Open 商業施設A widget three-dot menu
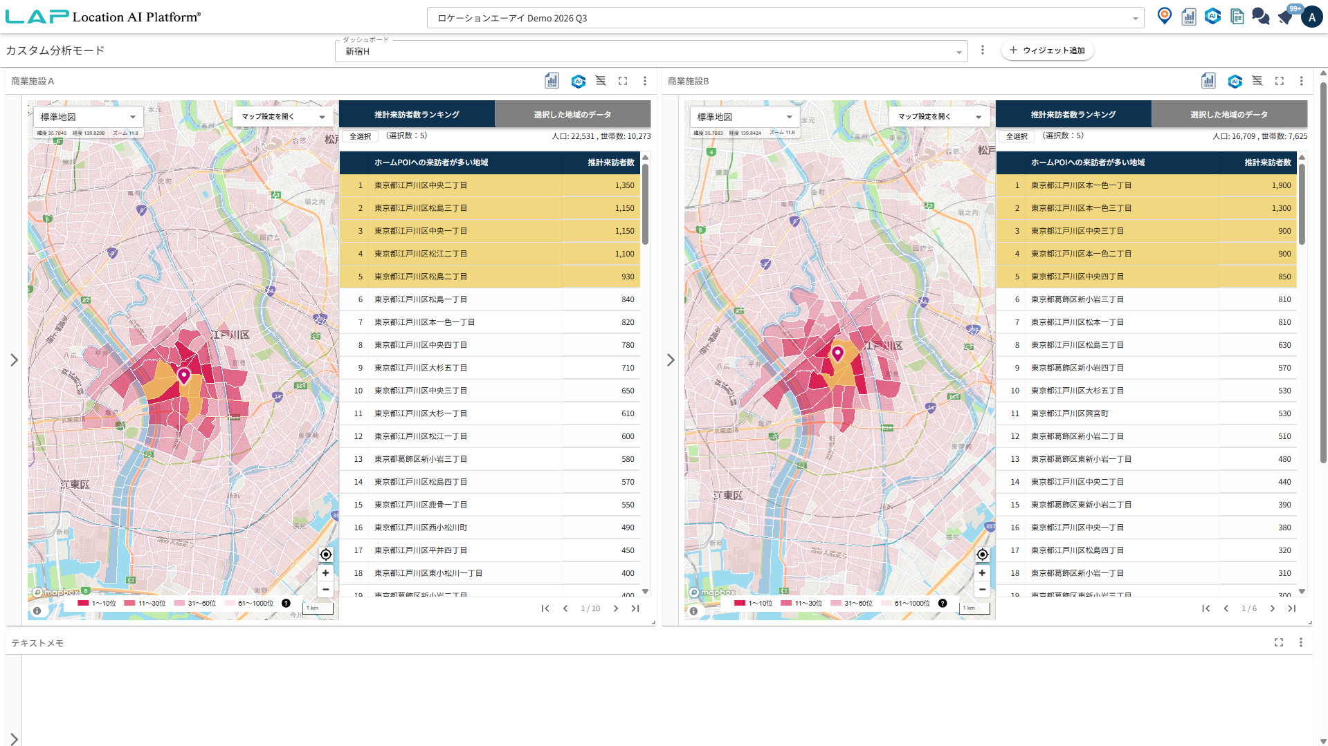 point(645,81)
